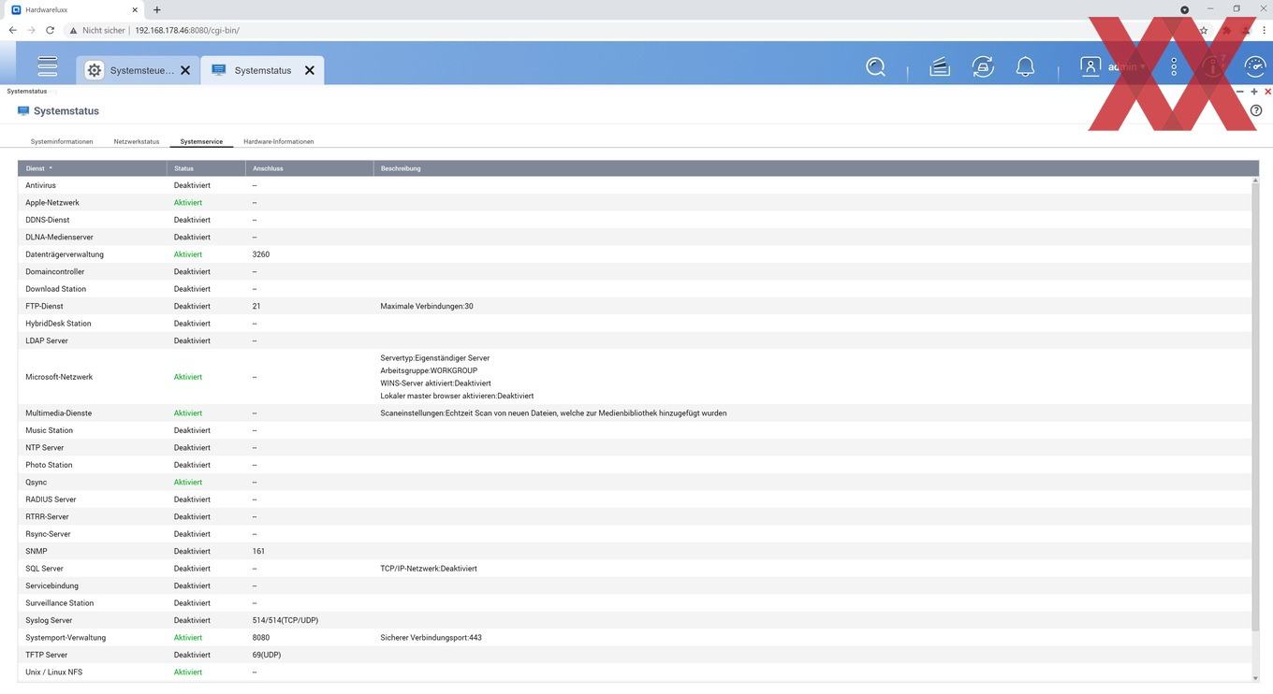Select the LDAP Server row
The width and height of the screenshot is (1273, 694).
(635, 340)
